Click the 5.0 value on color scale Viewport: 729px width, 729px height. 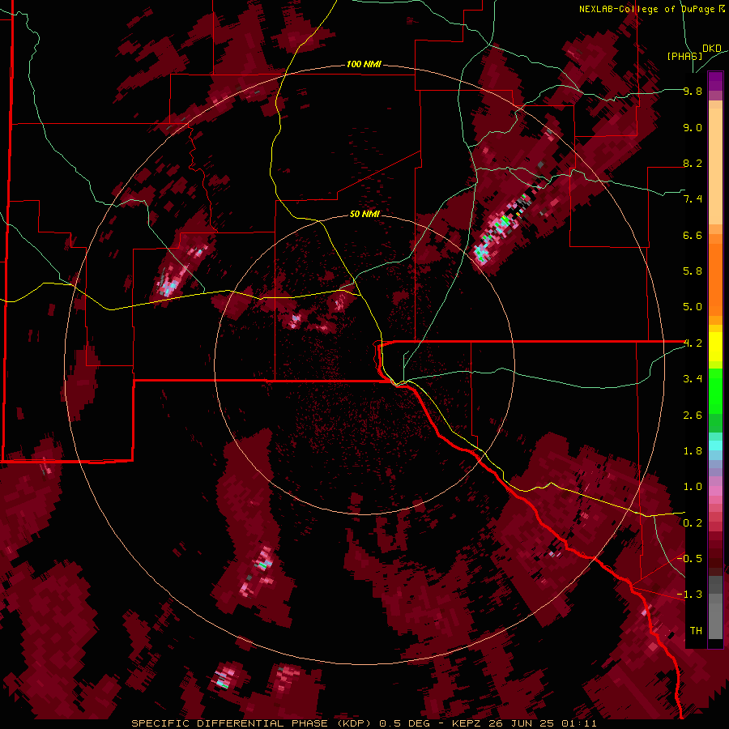pos(693,307)
